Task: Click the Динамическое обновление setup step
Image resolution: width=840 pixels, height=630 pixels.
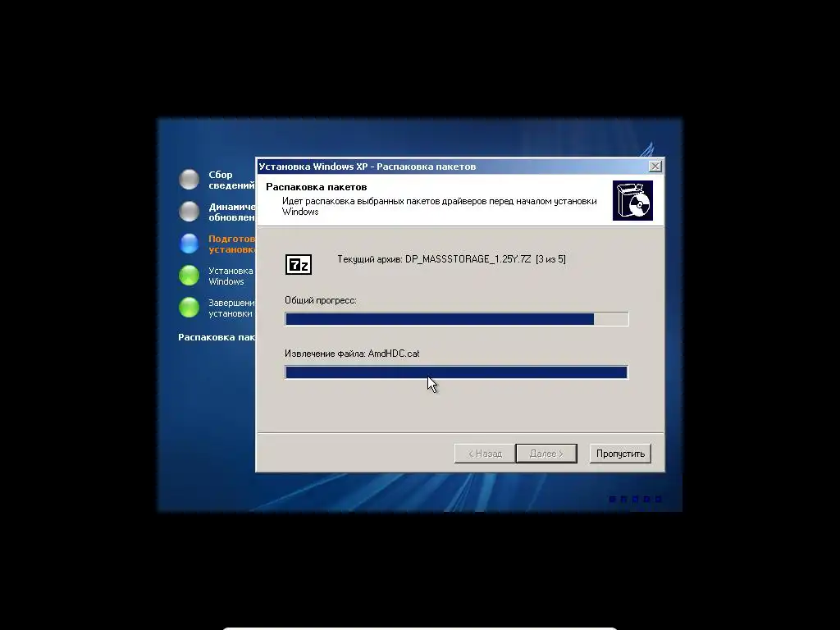Action: tap(231, 212)
